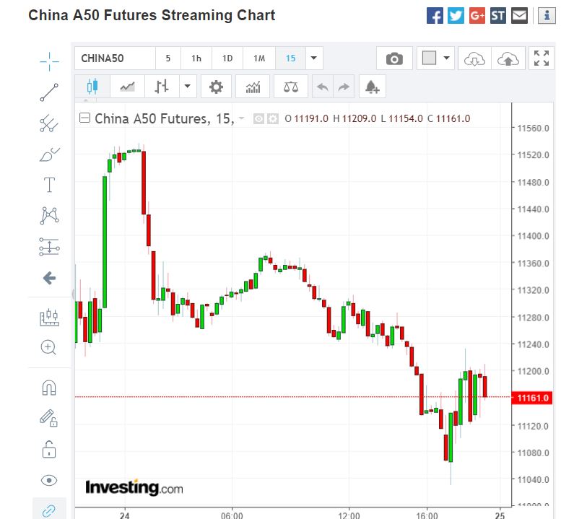Collapse the China A50 Futures legend
The image size is (561, 519).
[x=84, y=118]
